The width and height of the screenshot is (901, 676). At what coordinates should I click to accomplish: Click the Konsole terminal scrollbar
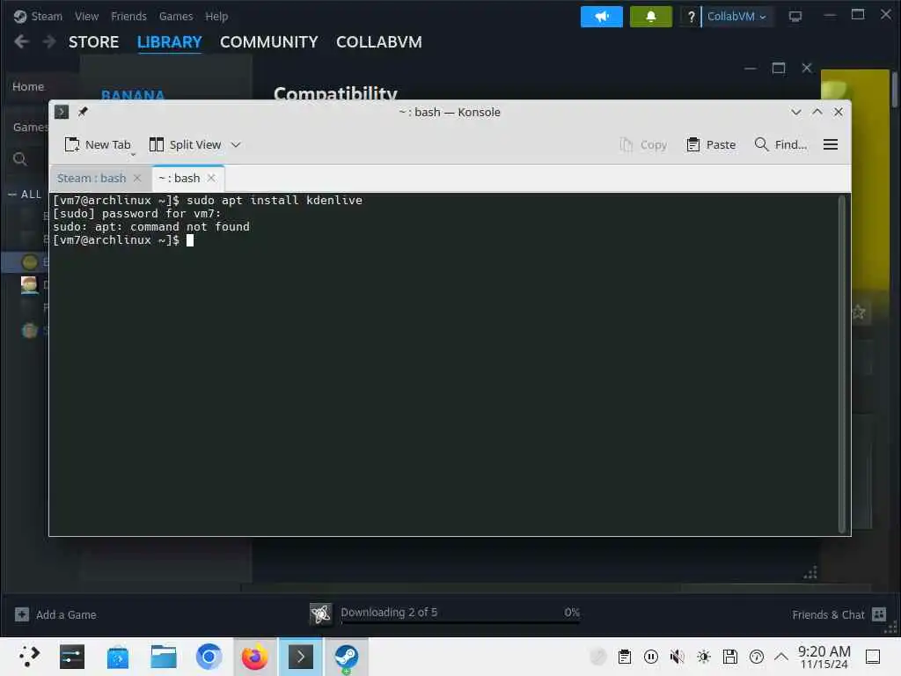(841, 364)
